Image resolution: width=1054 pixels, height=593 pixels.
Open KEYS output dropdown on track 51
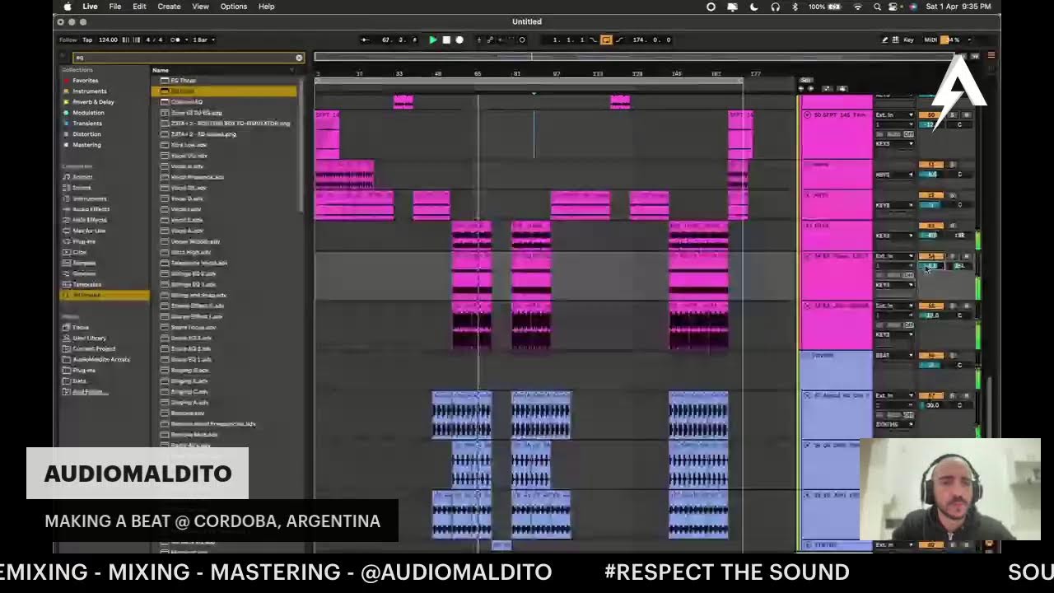click(894, 175)
